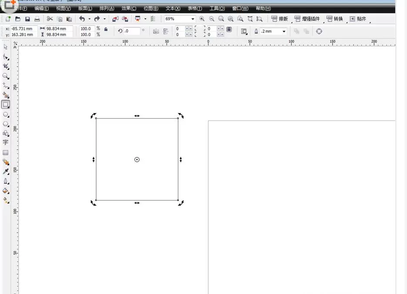Save the document with floppy icon
This screenshot has height=294, width=407.
point(27,19)
